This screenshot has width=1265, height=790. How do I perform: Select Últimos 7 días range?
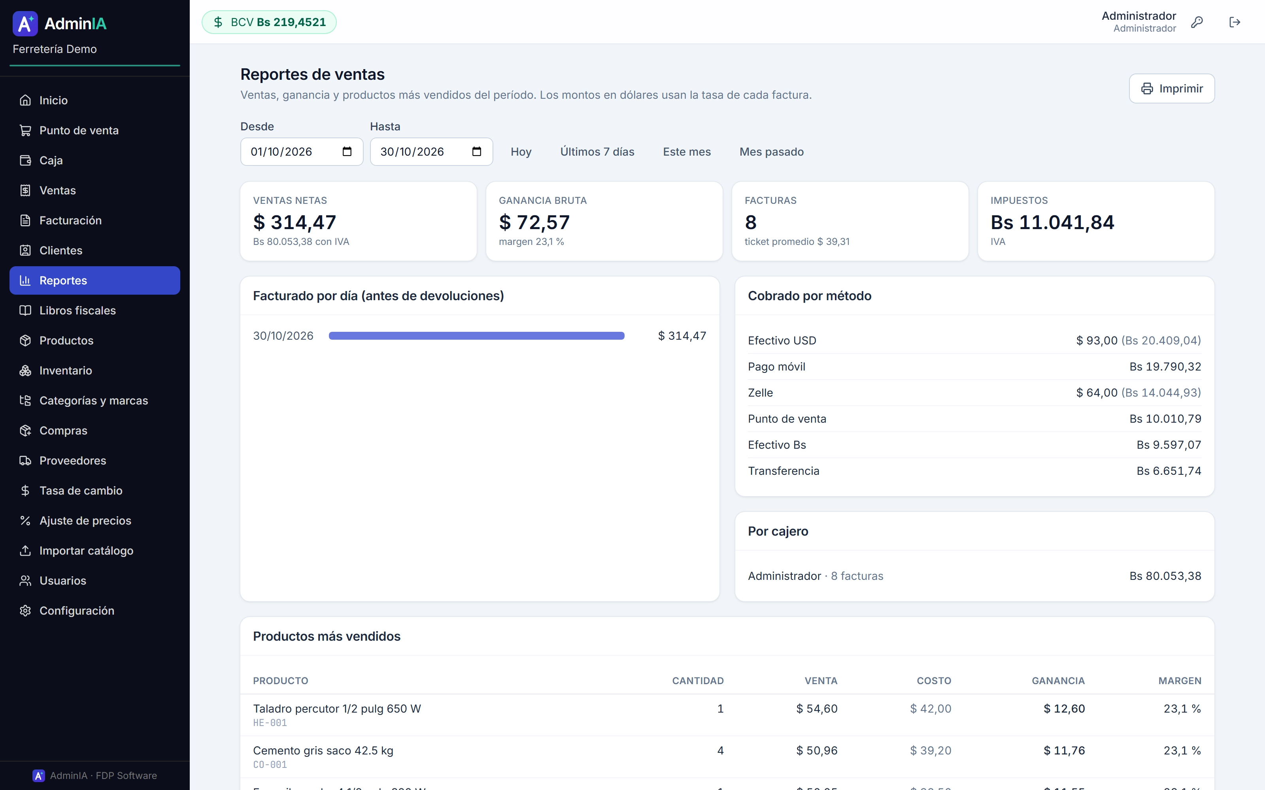point(597,152)
